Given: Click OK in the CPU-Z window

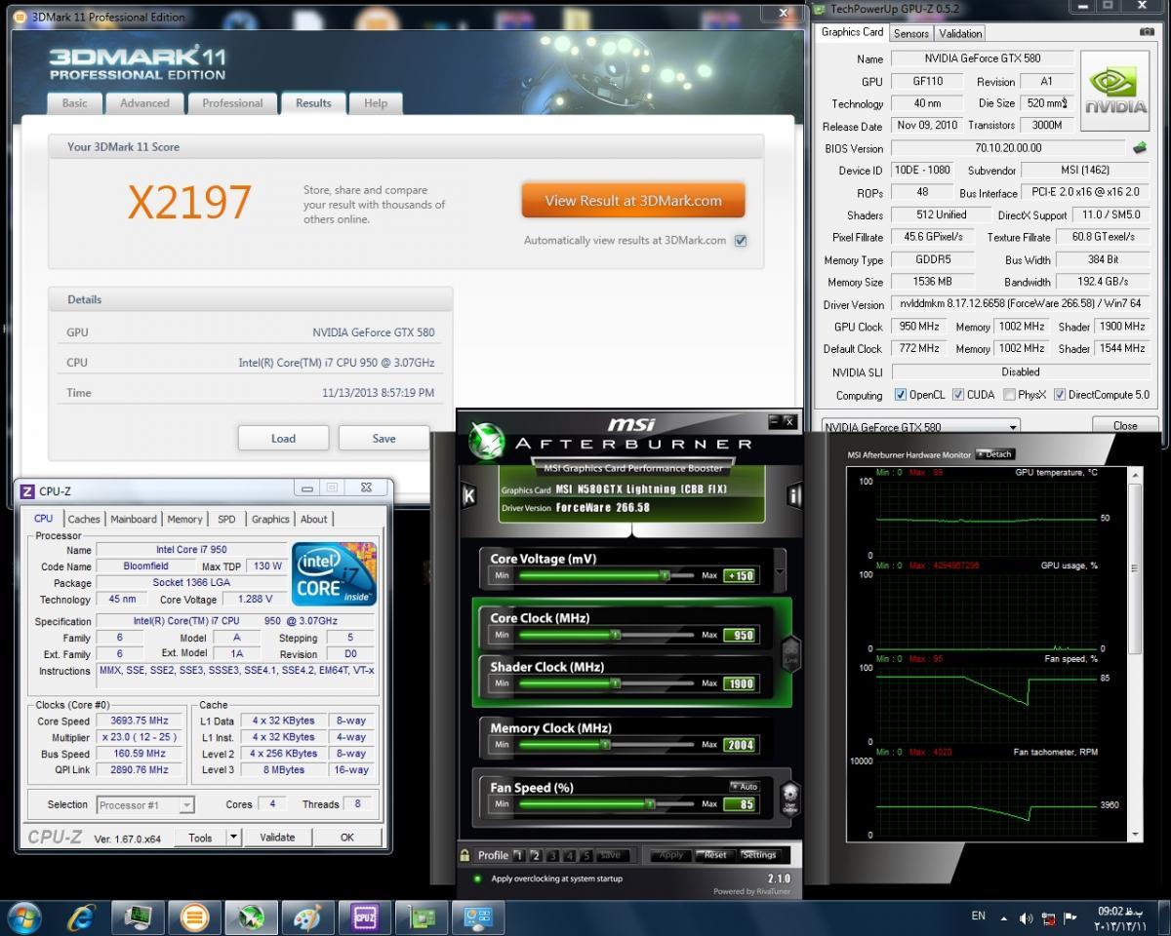Looking at the screenshot, I should click(x=347, y=837).
